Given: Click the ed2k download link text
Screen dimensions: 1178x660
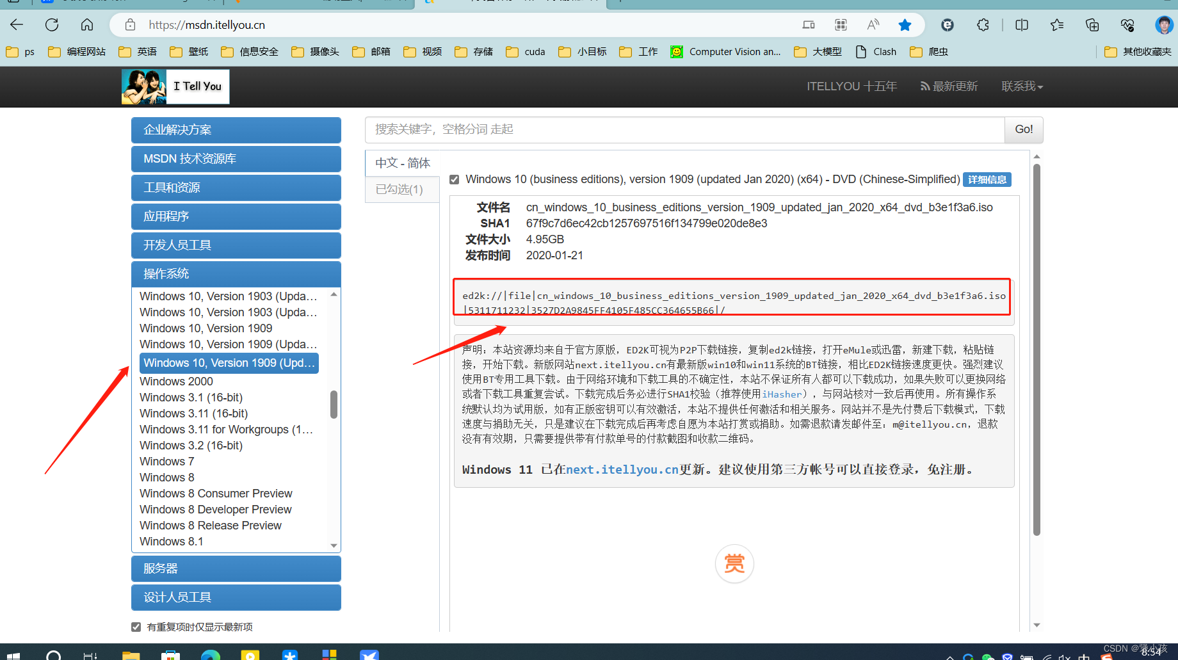Looking at the screenshot, I should point(734,303).
